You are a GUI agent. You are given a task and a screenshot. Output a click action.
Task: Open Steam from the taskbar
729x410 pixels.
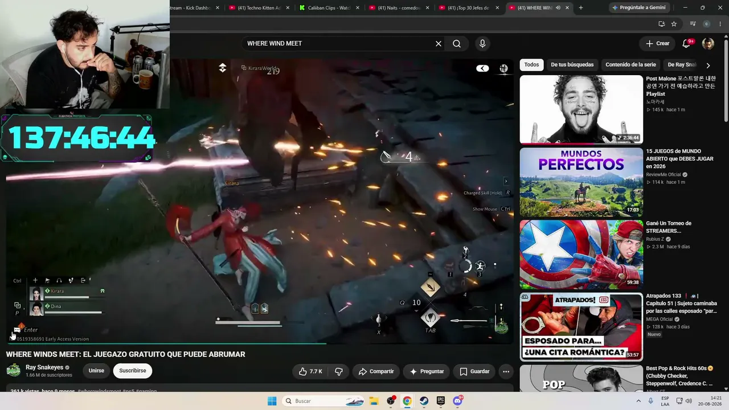pos(424,401)
